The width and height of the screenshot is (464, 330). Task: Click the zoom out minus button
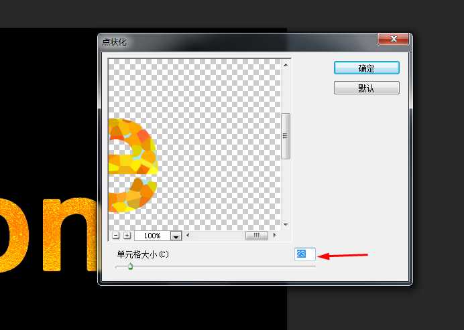tap(116, 236)
